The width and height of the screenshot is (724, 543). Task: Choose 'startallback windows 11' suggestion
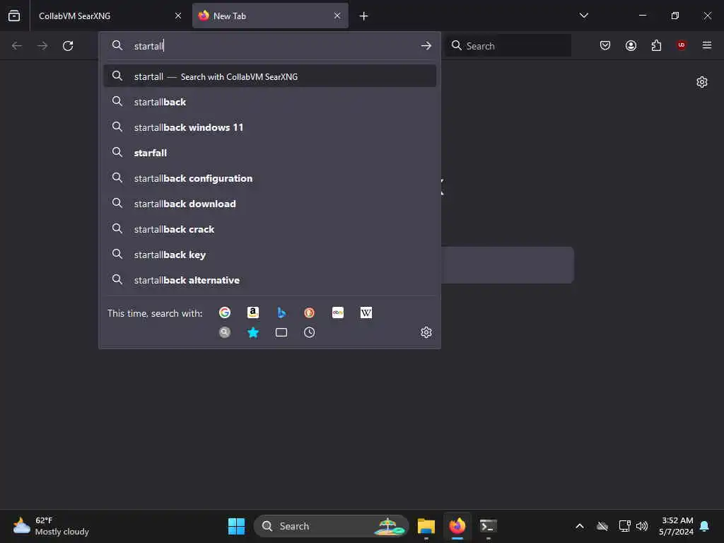tap(270, 127)
